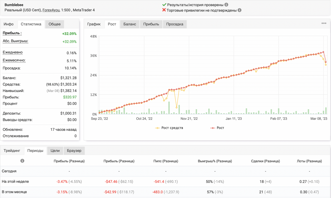The height and width of the screenshot is (198, 331).
Task: Open the Общее tab
Action: (55, 24)
